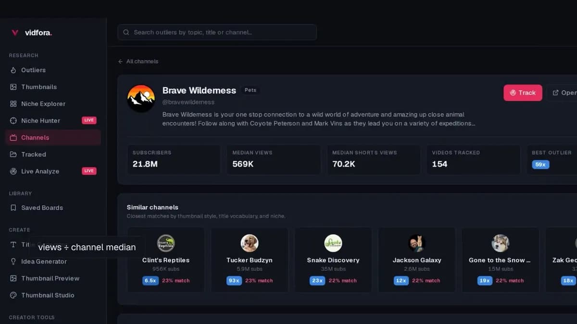Click 956K subs under Clint's Reptiles
The image size is (577, 324).
pyautogui.click(x=166, y=269)
